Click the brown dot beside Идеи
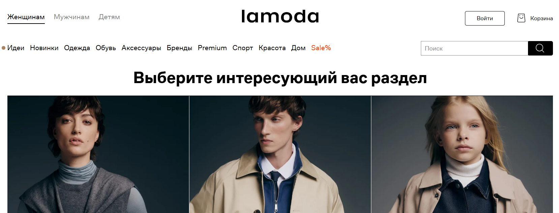Screen dimensions: 559x213 click(x=3, y=48)
